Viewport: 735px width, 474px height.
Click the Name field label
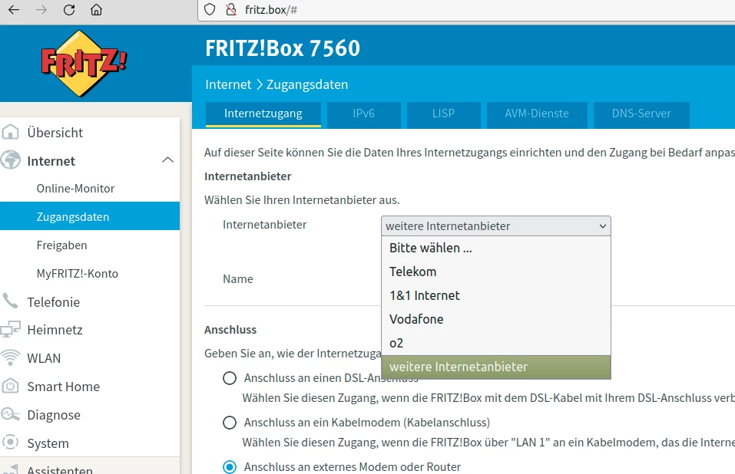point(238,279)
